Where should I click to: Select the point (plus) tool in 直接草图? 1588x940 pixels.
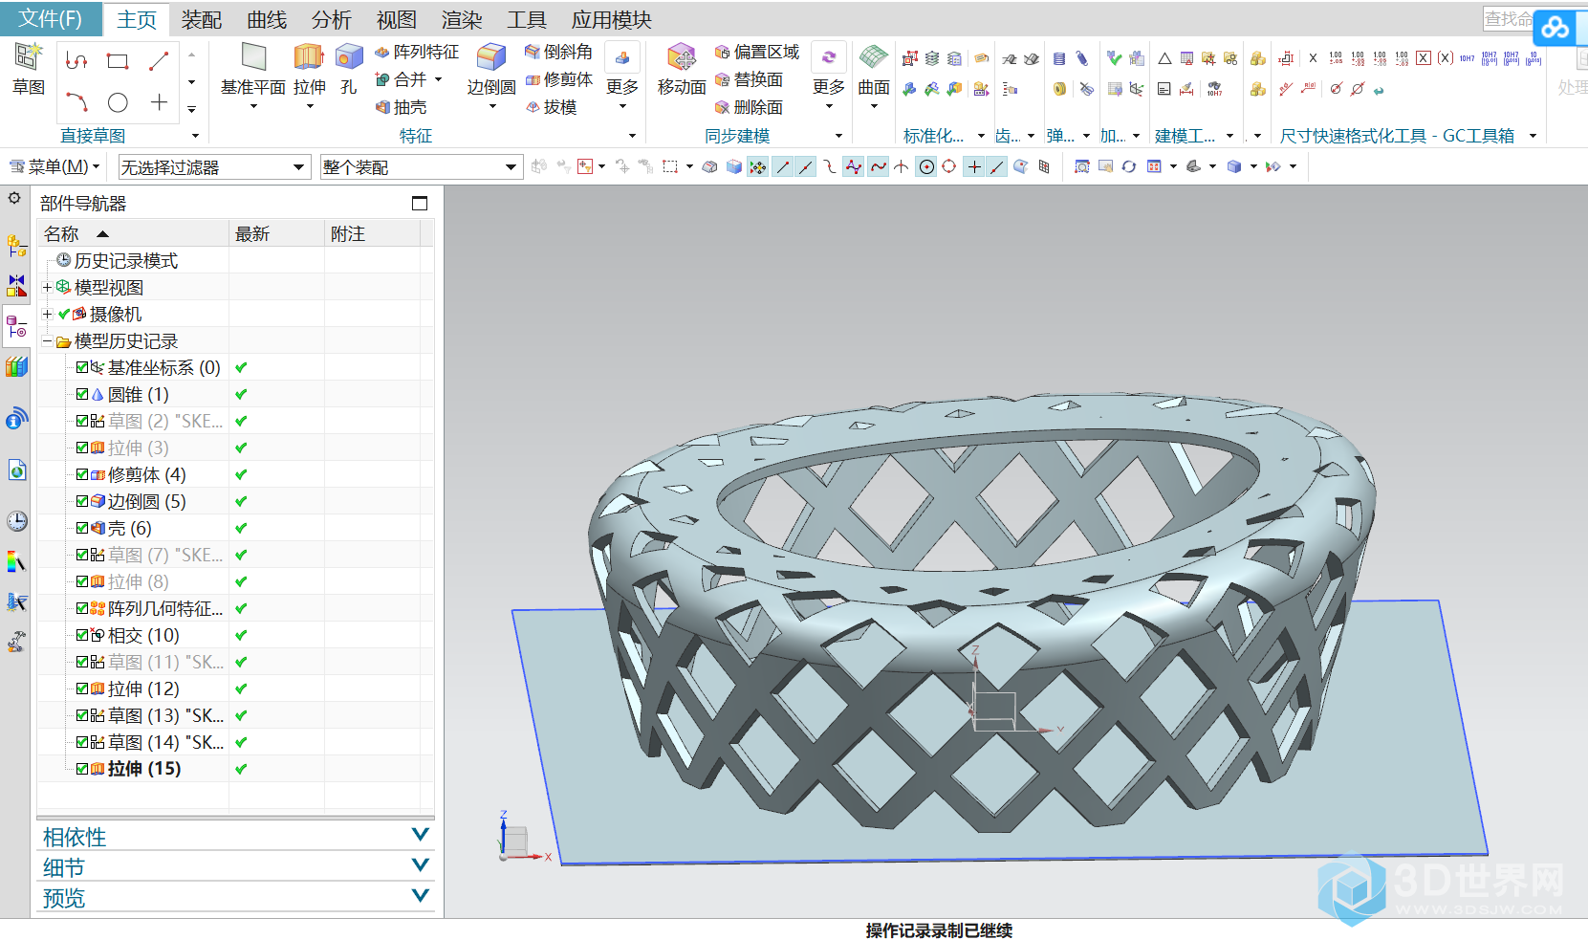pos(159,102)
